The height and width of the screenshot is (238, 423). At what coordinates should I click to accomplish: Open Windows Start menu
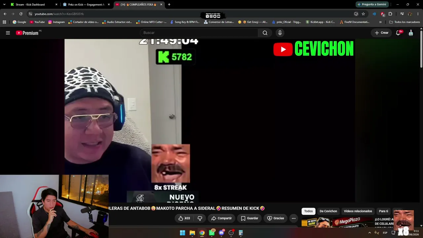click(x=182, y=233)
